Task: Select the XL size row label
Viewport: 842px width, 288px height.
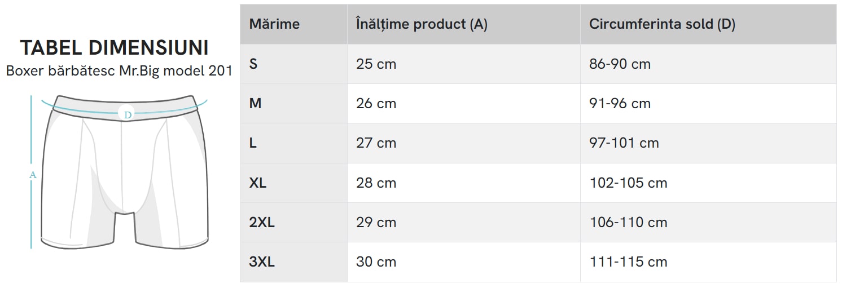Action: [x=258, y=183]
